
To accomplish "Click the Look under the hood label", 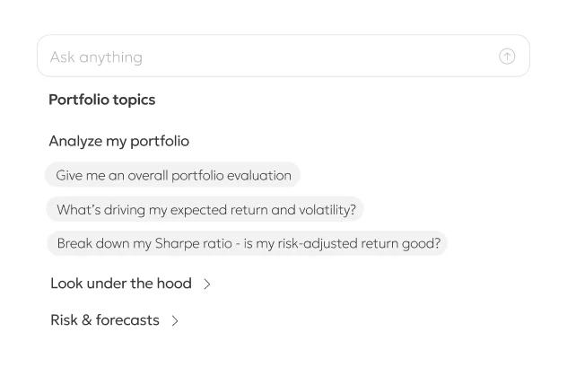I will 121,284.
